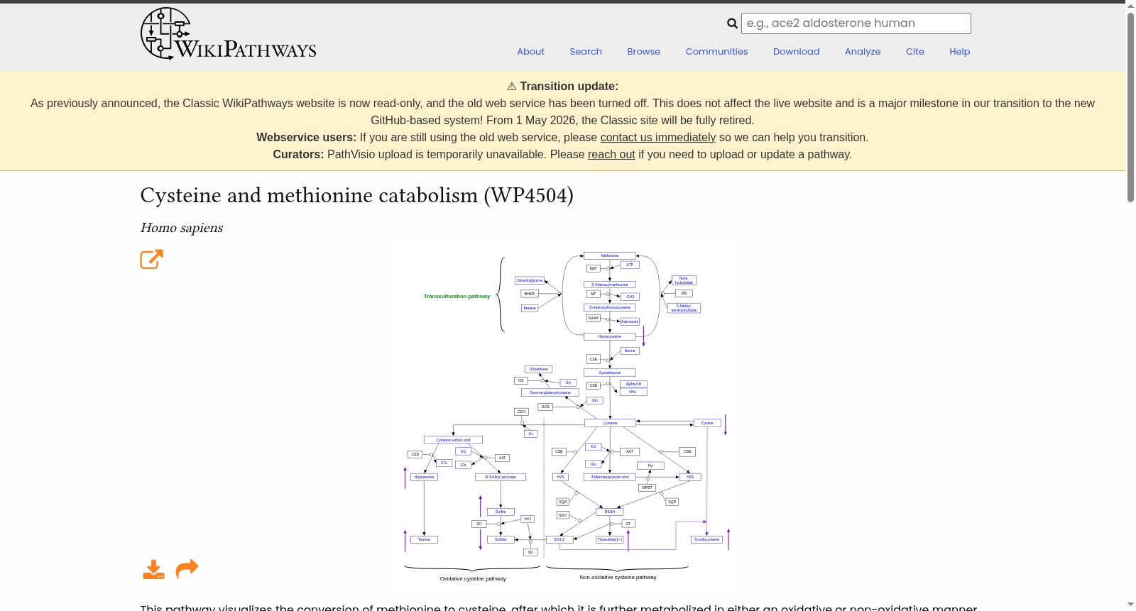
Task: Open the Cite menu item
Action: click(x=915, y=52)
